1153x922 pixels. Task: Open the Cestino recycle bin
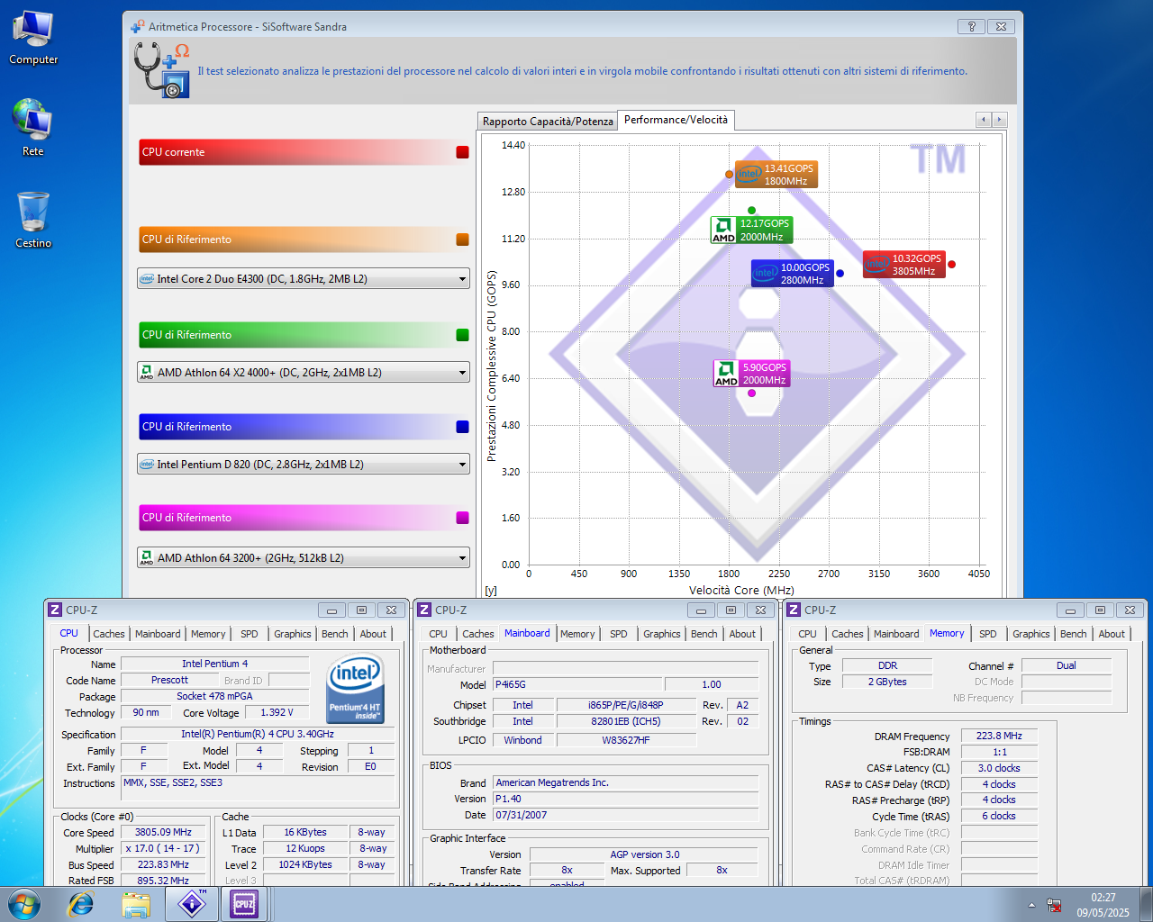coord(33,219)
